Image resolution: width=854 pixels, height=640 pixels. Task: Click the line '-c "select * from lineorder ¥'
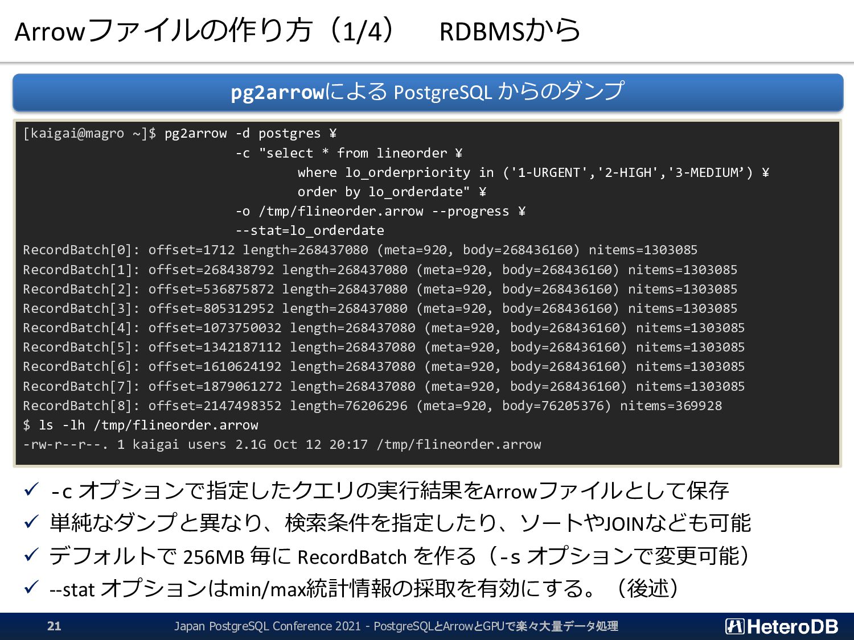coord(349,153)
